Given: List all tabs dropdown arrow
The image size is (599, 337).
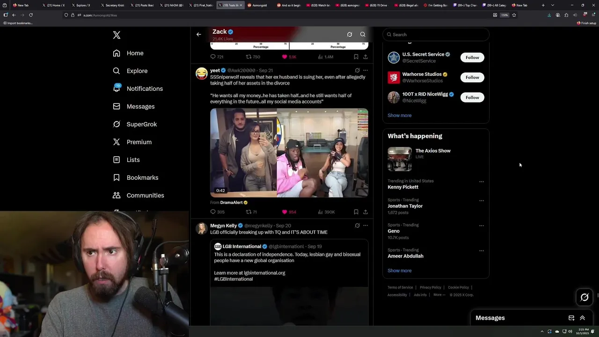Looking at the screenshot, I should pyautogui.click(x=553, y=5).
